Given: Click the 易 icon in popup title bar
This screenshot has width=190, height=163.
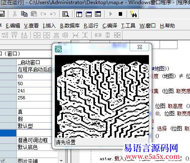Looking at the screenshot, I should (58, 49).
